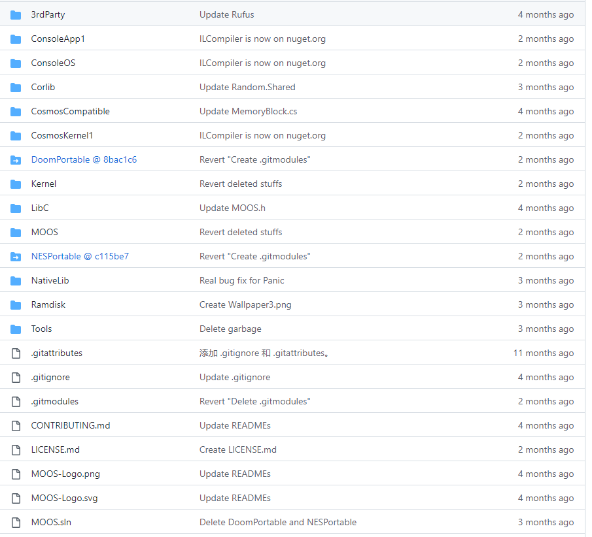Open the CosmosCompatible folder

(x=70, y=111)
